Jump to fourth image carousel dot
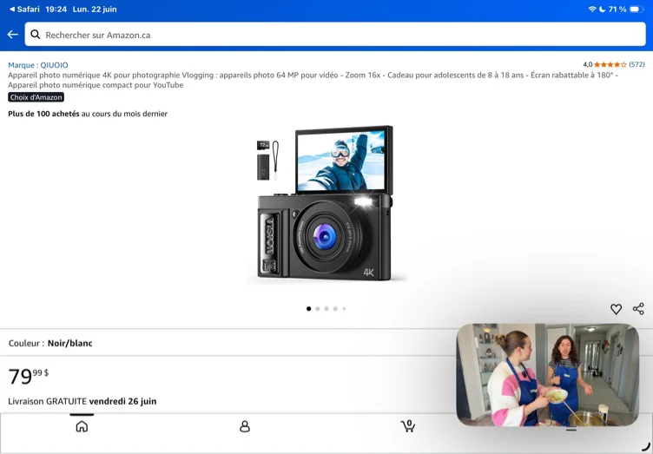 click(335, 309)
